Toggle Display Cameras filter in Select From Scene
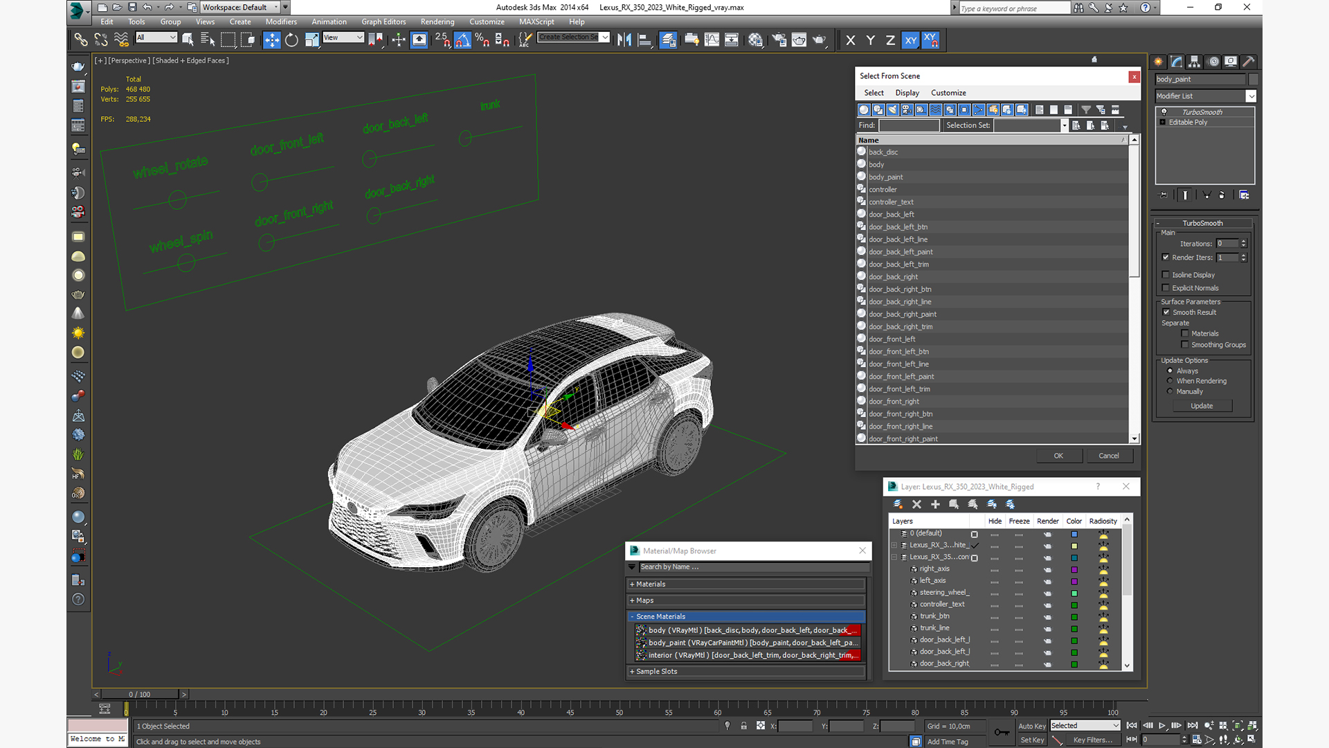This screenshot has width=1329, height=748. click(x=907, y=109)
